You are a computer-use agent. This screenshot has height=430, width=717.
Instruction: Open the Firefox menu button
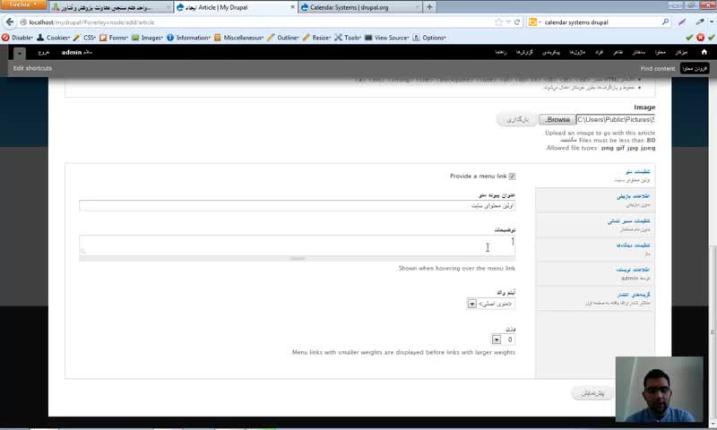click(23, 4)
